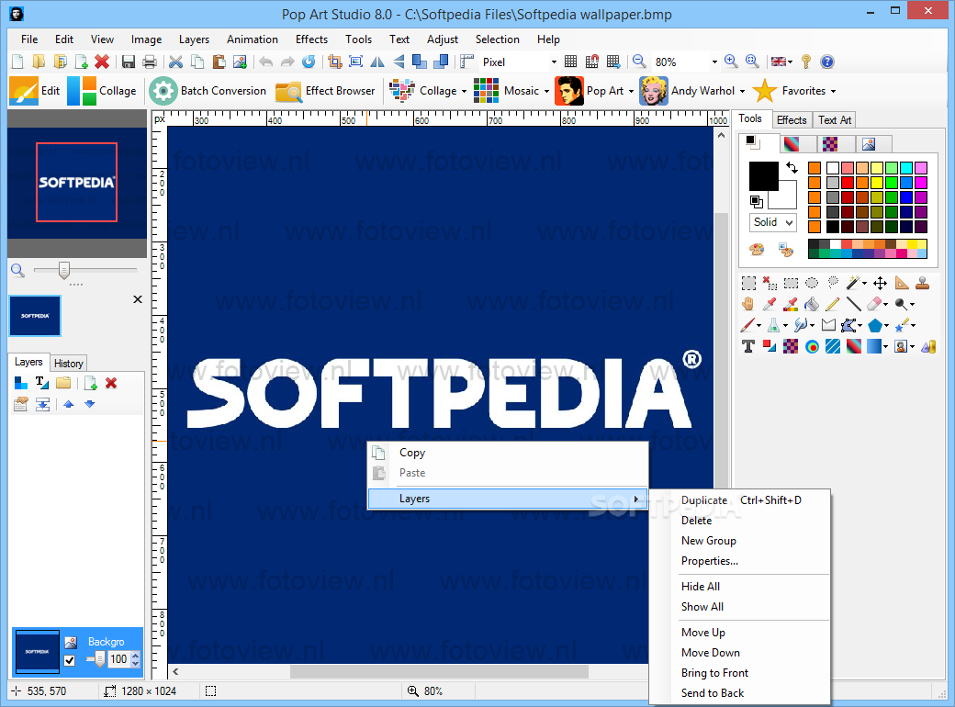Viewport: 955px width, 707px height.
Task: Switch to the History tab
Action: pos(68,364)
